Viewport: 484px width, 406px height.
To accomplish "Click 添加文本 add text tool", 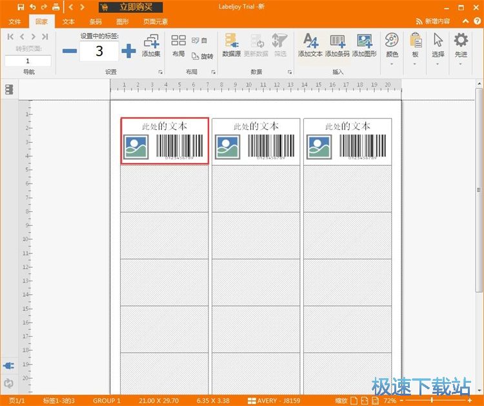I will (x=310, y=45).
